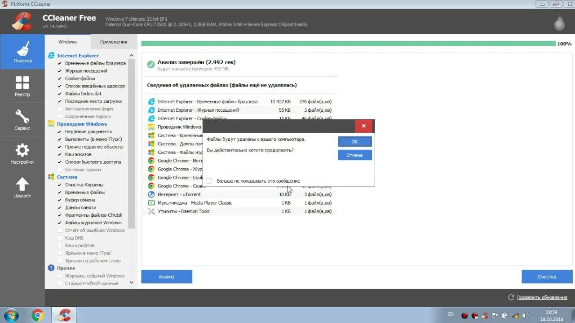The image size is (575, 323).
Task: Check 'Больше не показывать это сообщение'
Action: (208, 181)
